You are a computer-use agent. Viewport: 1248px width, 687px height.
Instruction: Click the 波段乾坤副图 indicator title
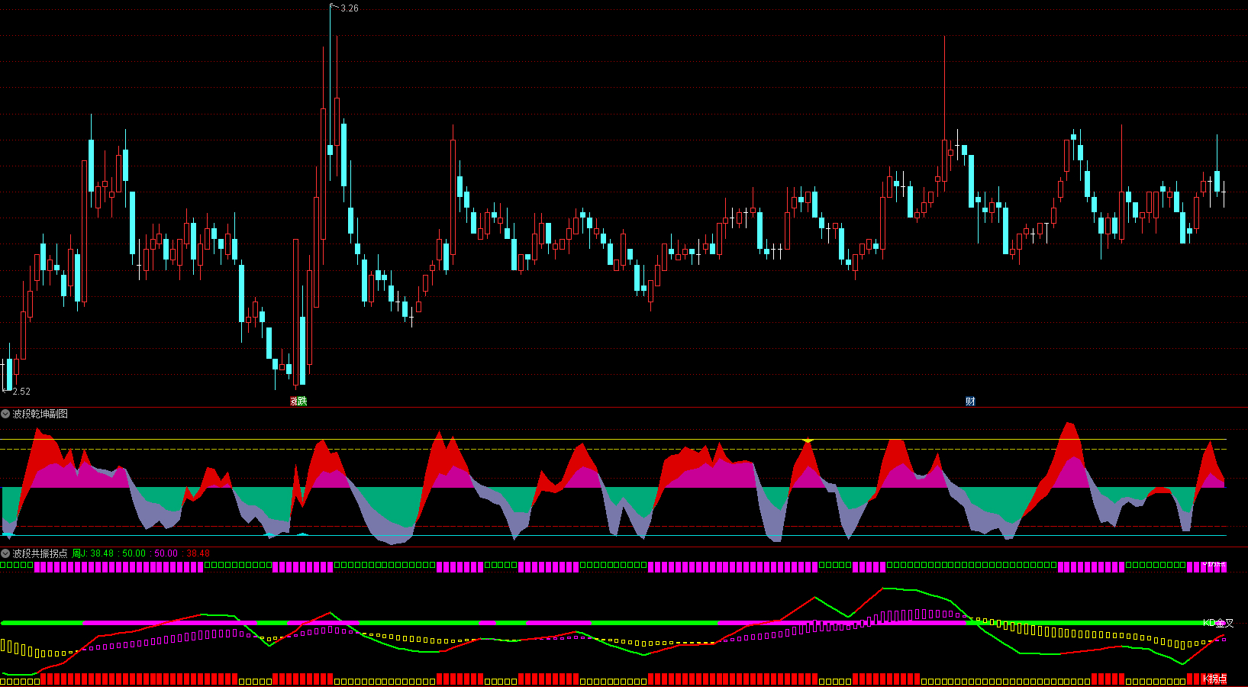[40, 414]
